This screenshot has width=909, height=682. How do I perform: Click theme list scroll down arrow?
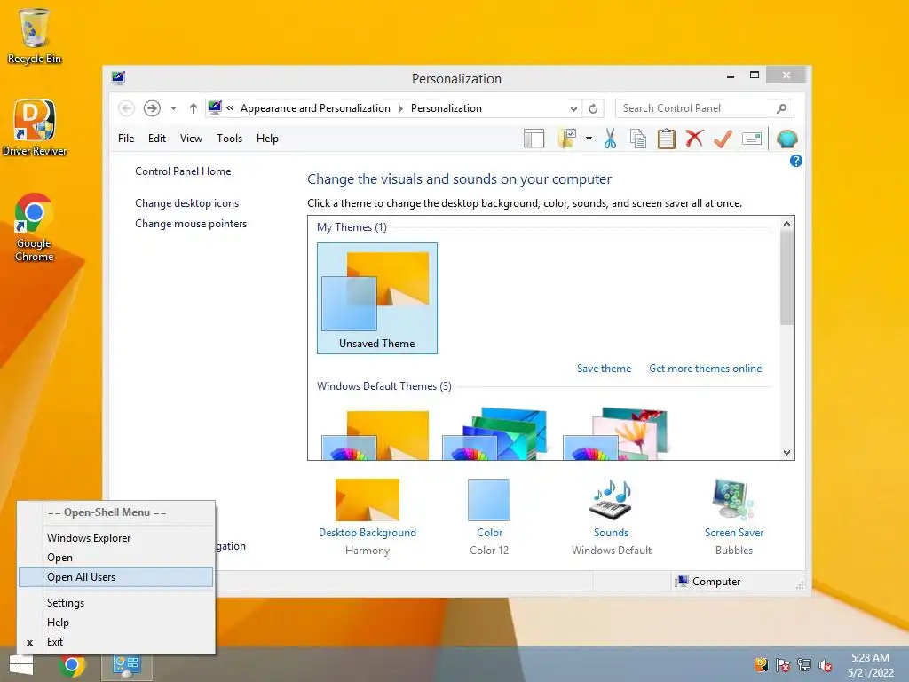click(x=786, y=453)
